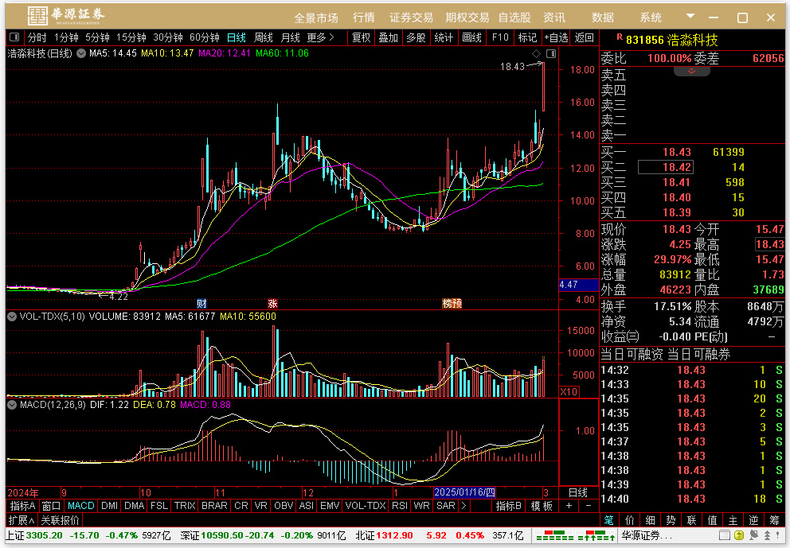The image size is (790, 548).
Task: Open the 模板 template tab
Action: click(x=542, y=506)
